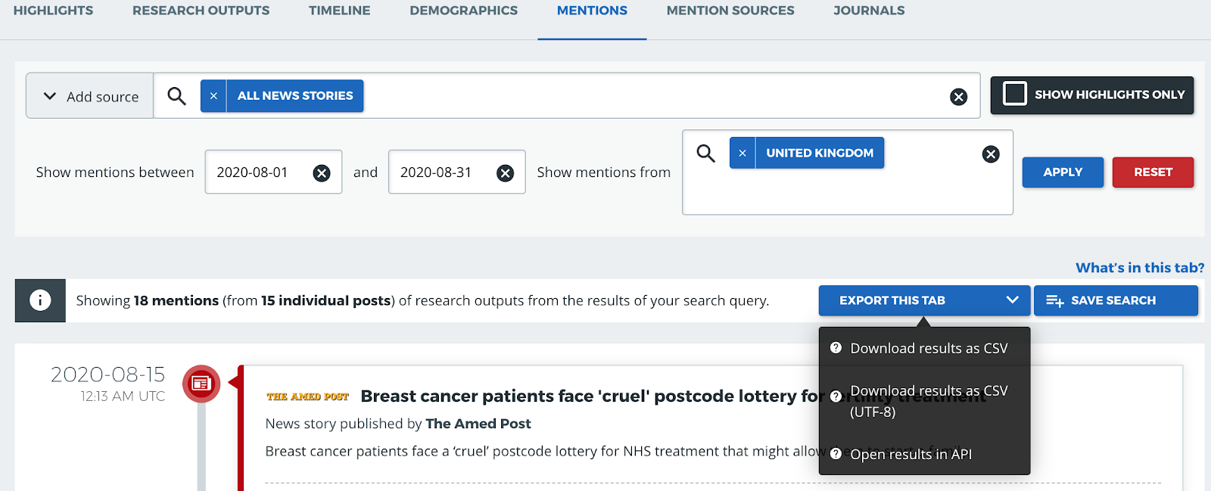This screenshot has height=491, width=1211.
Task: Choose Open results in API
Action: click(x=911, y=454)
